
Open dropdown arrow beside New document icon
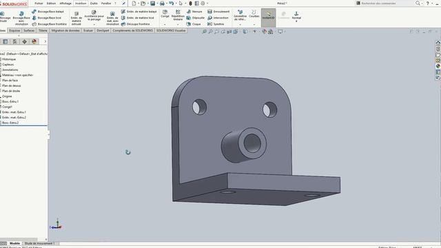pyautogui.click(x=139, y=3)
